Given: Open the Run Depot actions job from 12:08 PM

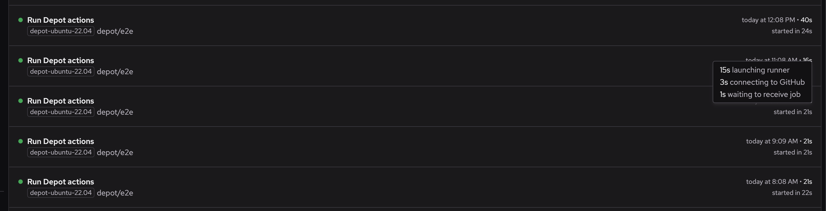Looking at the screenshot, I should pyautogui.click(x=60, y=20).
